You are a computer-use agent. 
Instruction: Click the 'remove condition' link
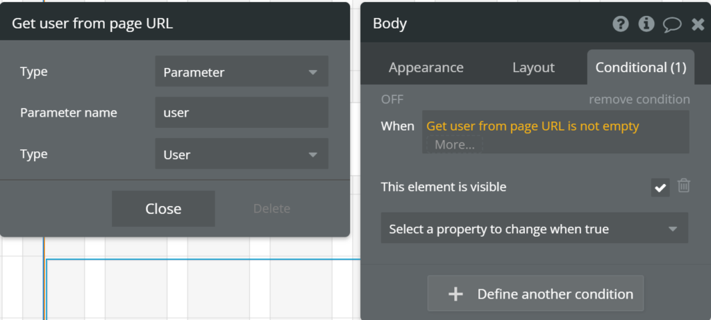(x=639, y=99)
